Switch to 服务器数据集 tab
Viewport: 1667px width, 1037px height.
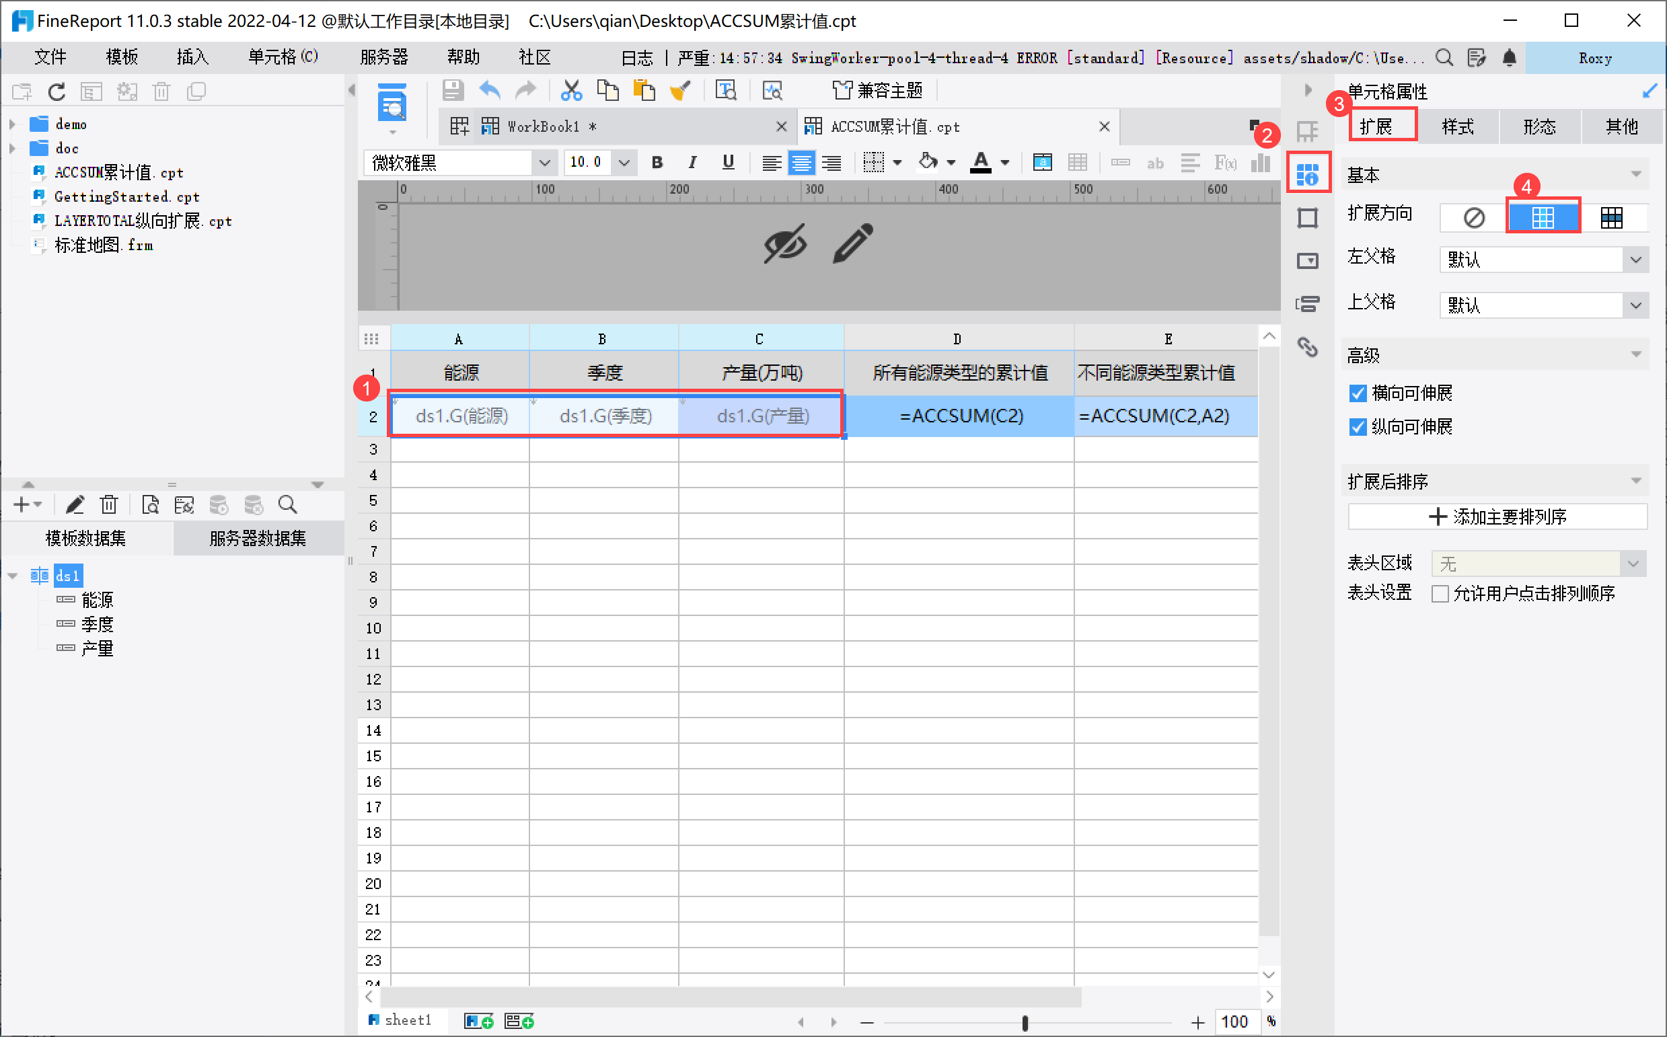257,539
